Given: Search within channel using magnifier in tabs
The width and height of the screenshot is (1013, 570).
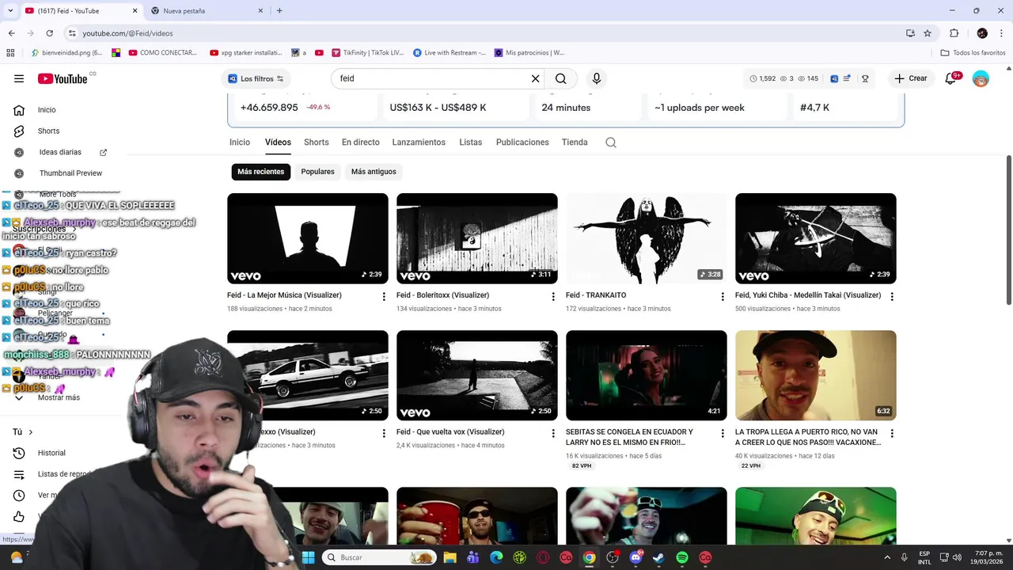Looking at the screenshot, I should pos(611,142).
